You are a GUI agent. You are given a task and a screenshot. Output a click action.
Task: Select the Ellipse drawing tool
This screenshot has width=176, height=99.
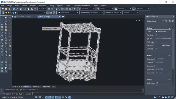(x=2, y=46)
